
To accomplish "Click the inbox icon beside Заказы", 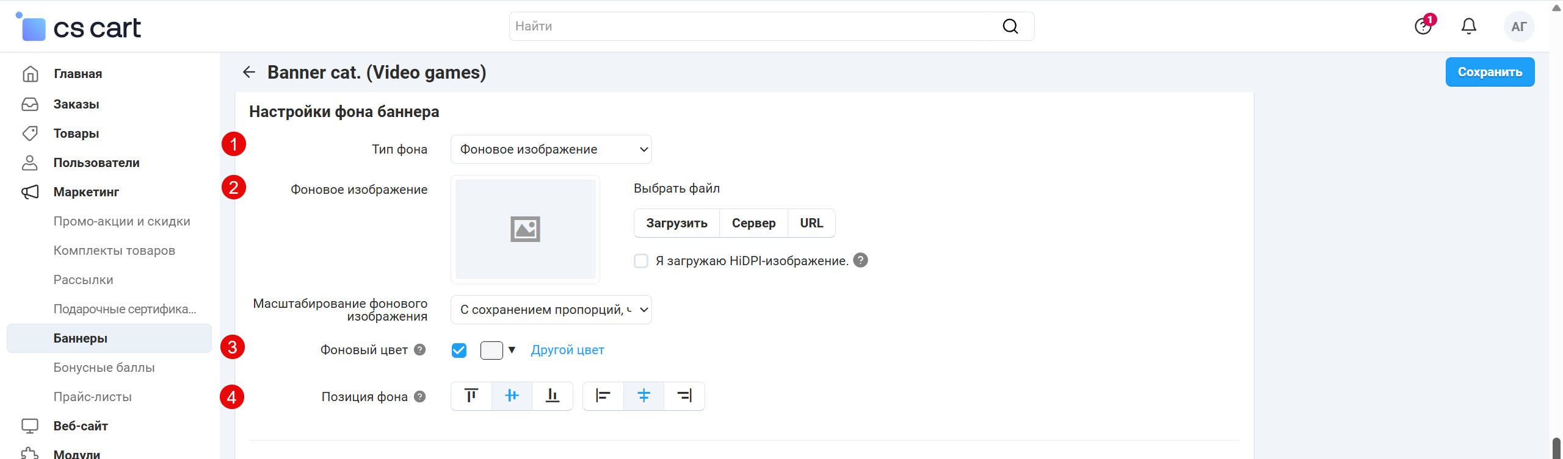I will (x=30, y=104).
